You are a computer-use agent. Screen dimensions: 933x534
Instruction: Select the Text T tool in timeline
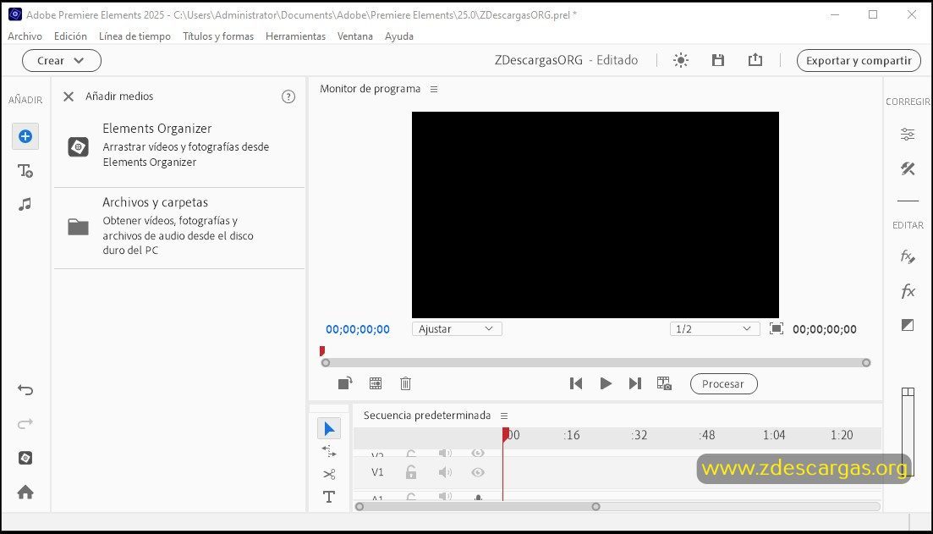coord(329,497)
